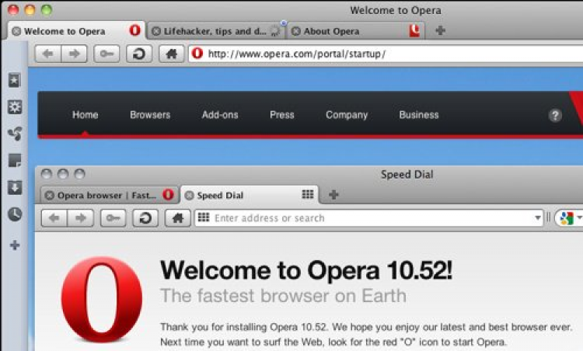Close the Welcome to Opera window with red button

point(13,9)
